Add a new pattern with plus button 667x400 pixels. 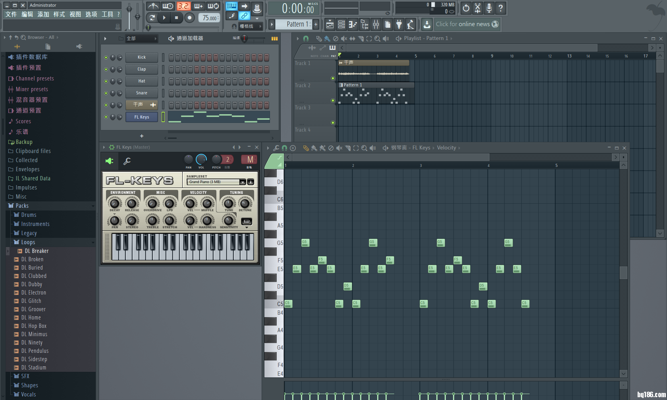tap(316, 24)
